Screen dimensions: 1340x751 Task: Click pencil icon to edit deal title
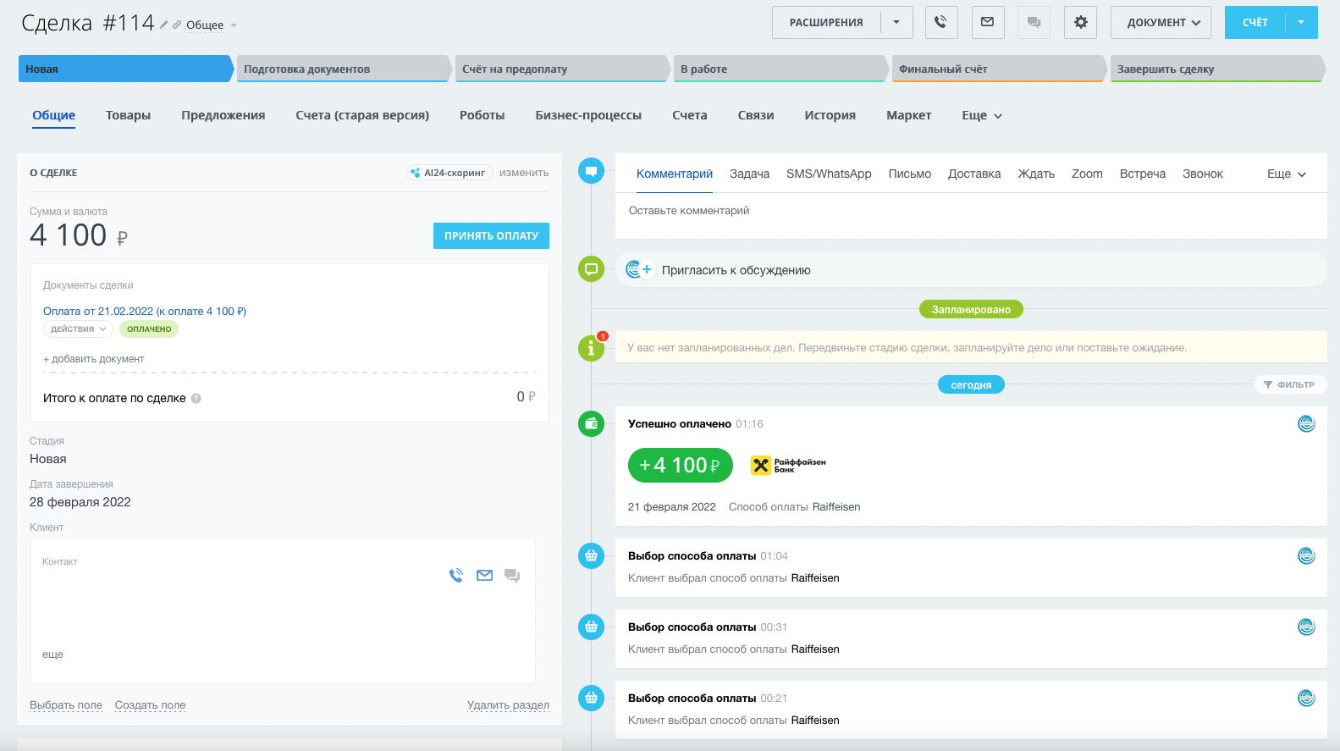coord(164,25)
